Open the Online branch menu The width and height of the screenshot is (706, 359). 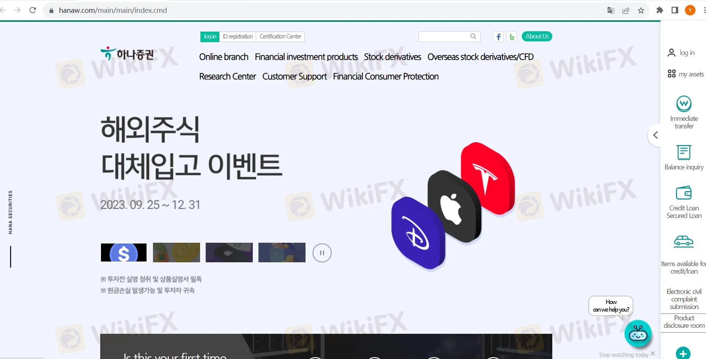point(223,57)
